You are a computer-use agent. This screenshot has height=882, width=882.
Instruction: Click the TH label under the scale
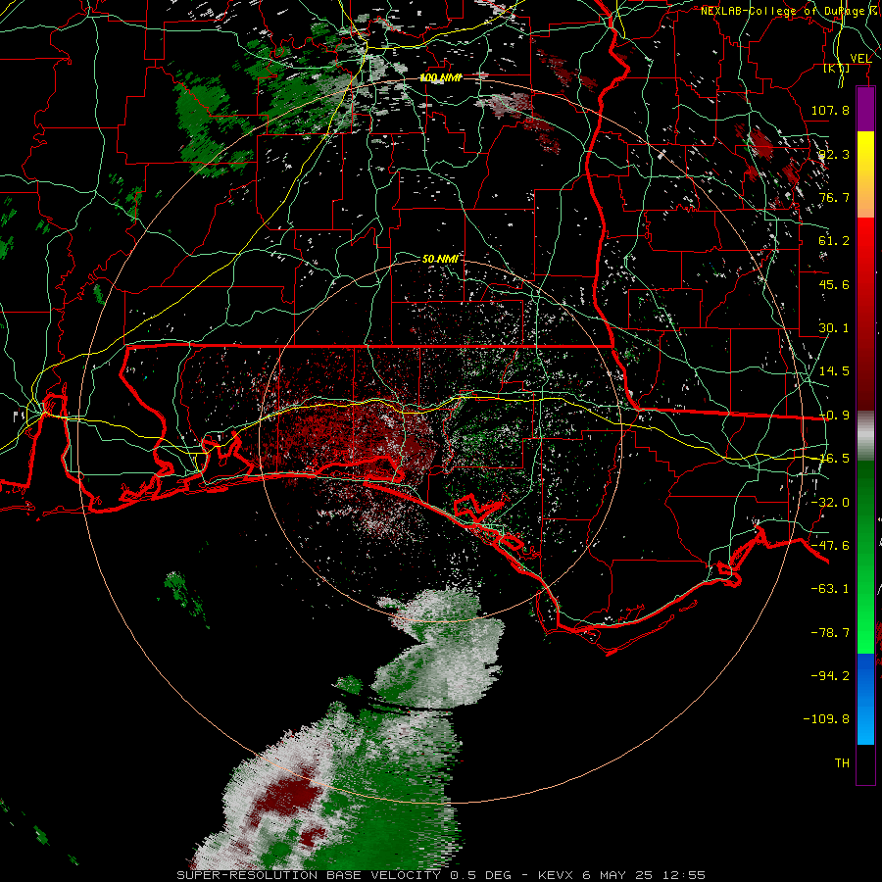point(842,763)
